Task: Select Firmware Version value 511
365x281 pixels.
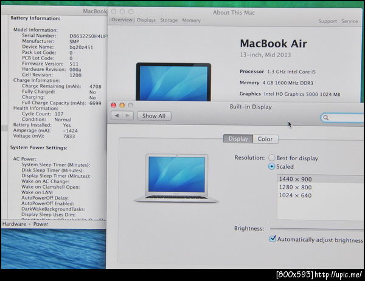Action: pyautogui.click(x=74, y=64)
